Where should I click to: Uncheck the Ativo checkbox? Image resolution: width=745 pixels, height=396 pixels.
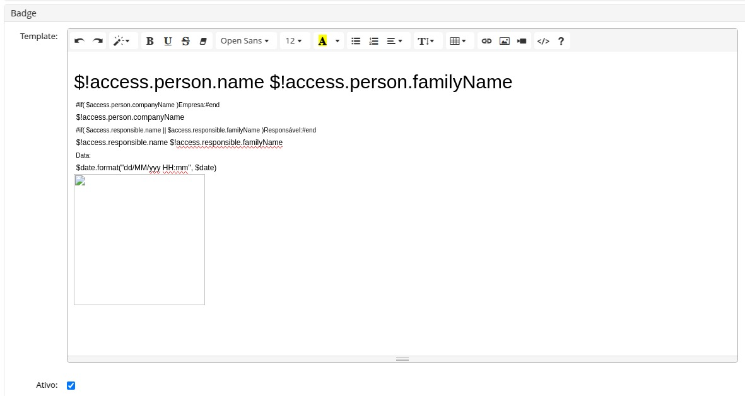[x=71, y=385]
